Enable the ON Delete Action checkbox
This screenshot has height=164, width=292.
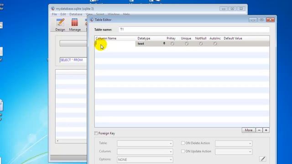point(183,143)
